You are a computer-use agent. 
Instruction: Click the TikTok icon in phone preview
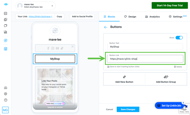[62, 48]
